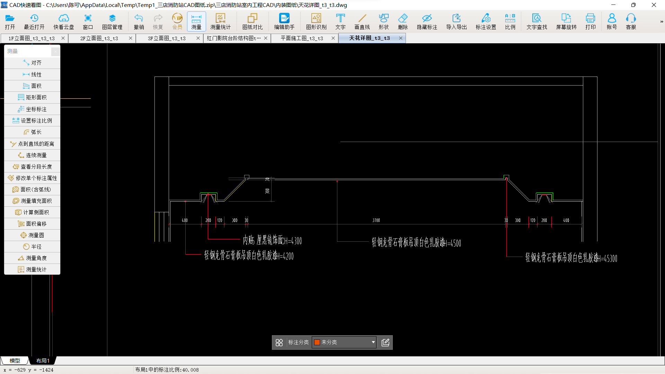The width and height of the screenshot is (665, 374).
Task: Show recently opened files 最近打开
Action: [x=34, y=21]
